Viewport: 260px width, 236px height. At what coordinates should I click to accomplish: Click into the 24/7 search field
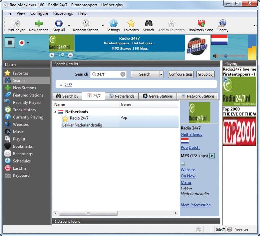(108, 74)
